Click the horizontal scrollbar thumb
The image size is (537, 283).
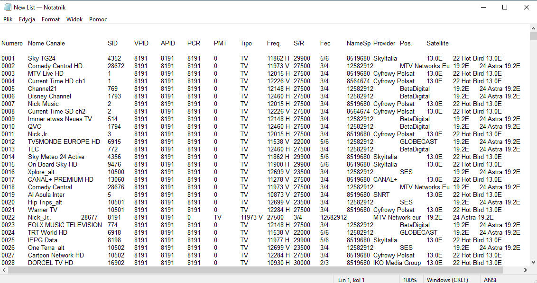point(255,270)
